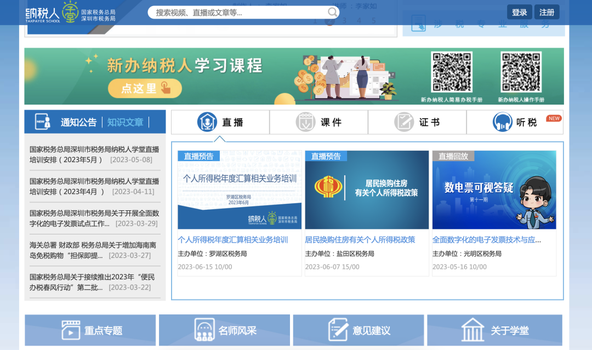Viewport: 592px width, 350px height.
Task: Click the 直播回放 label on the 数电票 card
Action: click(453, 156)
